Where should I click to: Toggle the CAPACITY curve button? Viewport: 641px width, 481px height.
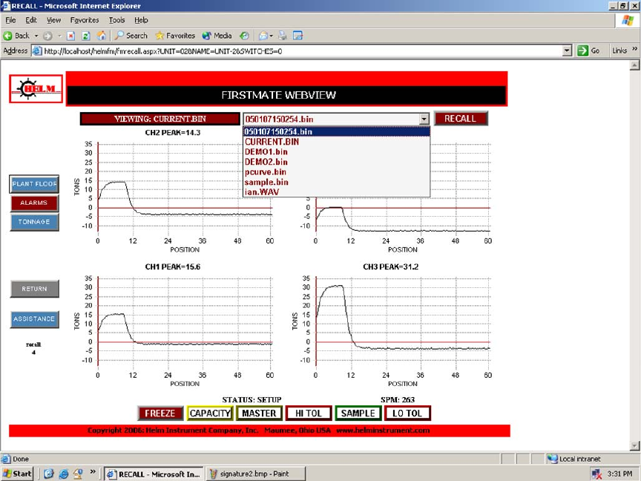click(210, 413)
